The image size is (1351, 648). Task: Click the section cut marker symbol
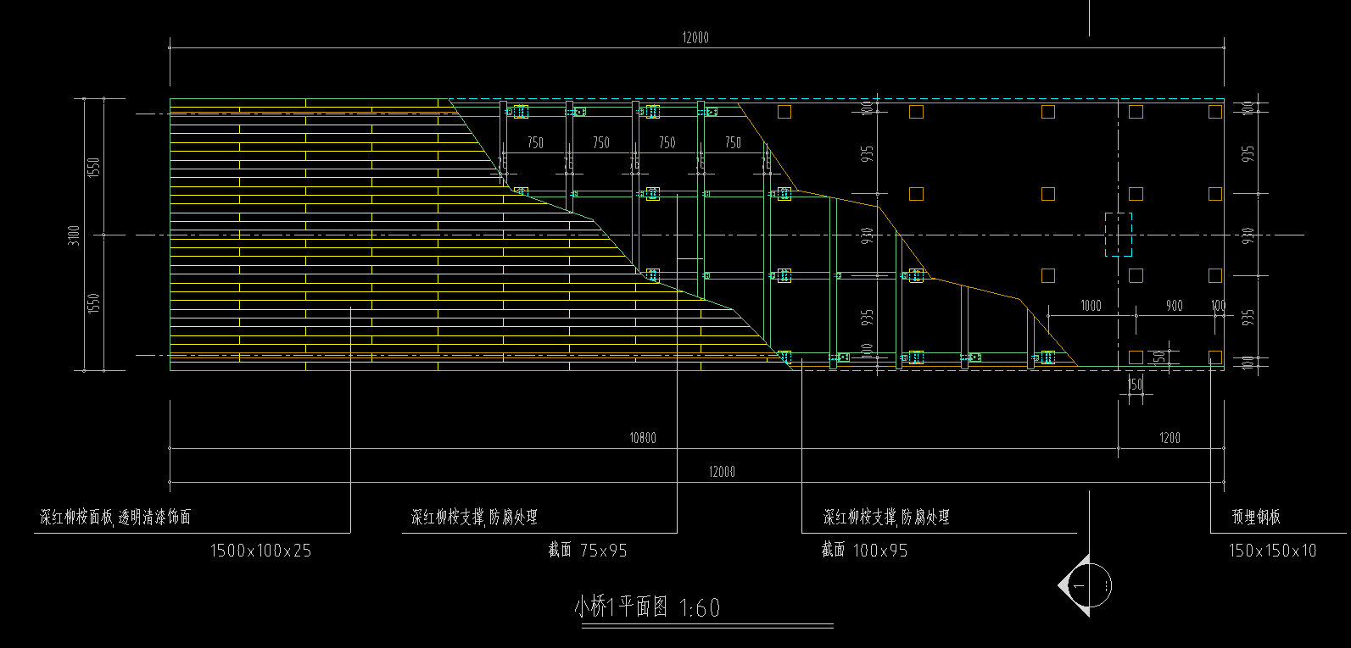[x=1086, y=585]
